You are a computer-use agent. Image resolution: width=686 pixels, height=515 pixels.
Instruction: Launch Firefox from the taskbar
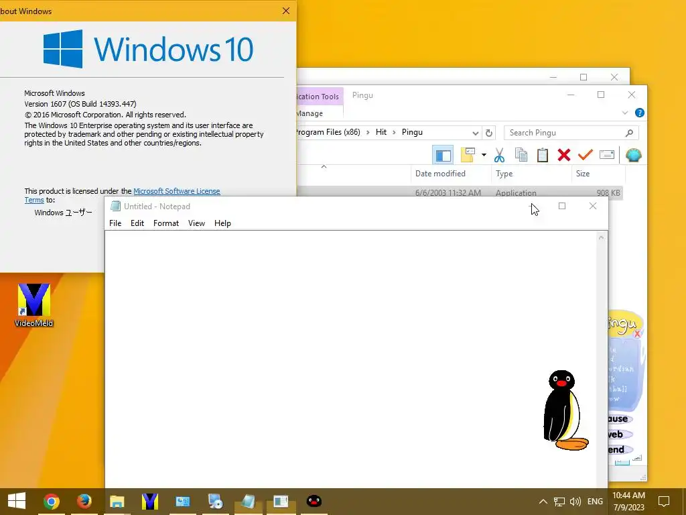click(84, 502)
